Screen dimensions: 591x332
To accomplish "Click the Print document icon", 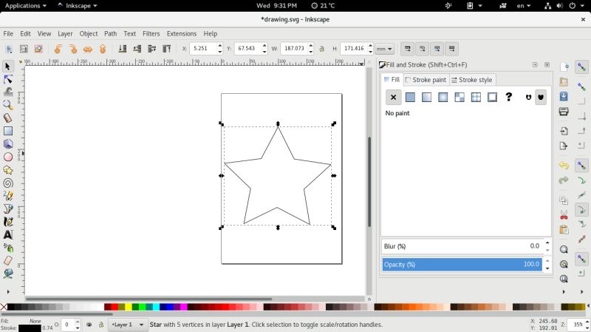I will point(564,112).
